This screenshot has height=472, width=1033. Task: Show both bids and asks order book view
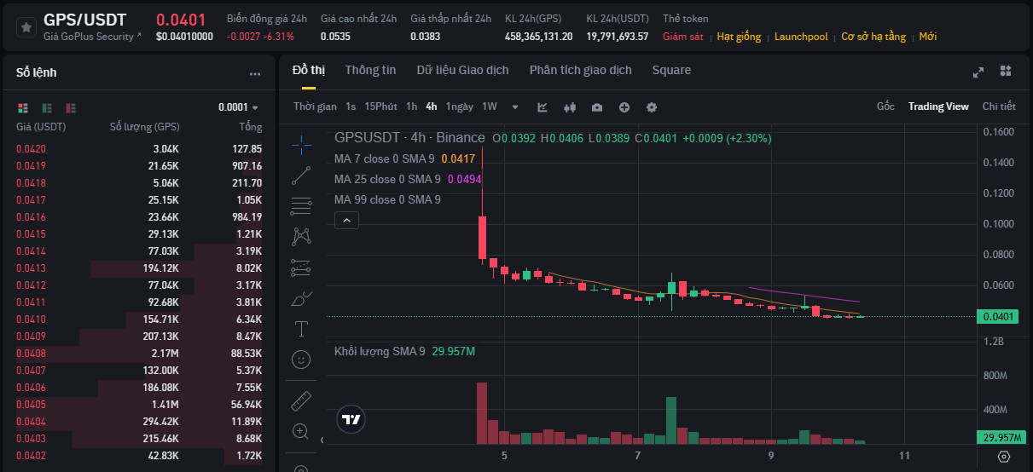[x=23, y=107]
